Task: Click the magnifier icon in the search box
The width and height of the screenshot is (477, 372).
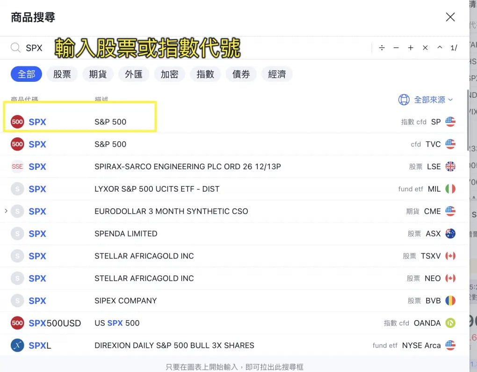Action: coord(15,47)
